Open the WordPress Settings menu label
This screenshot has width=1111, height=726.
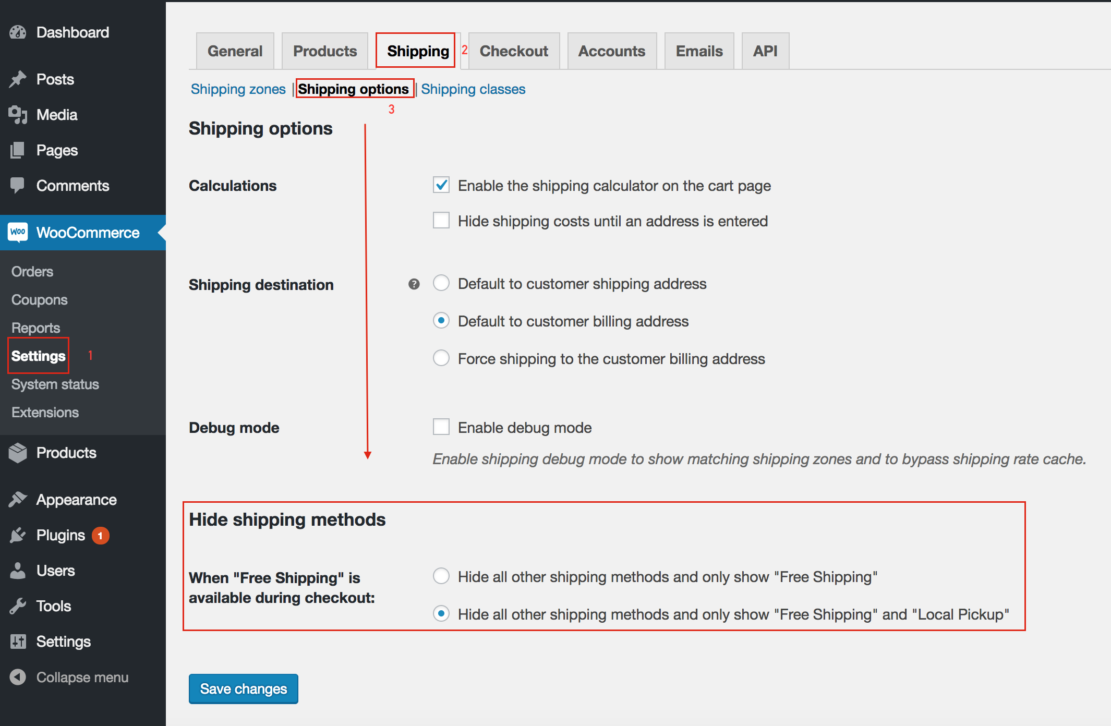(64, 642)
